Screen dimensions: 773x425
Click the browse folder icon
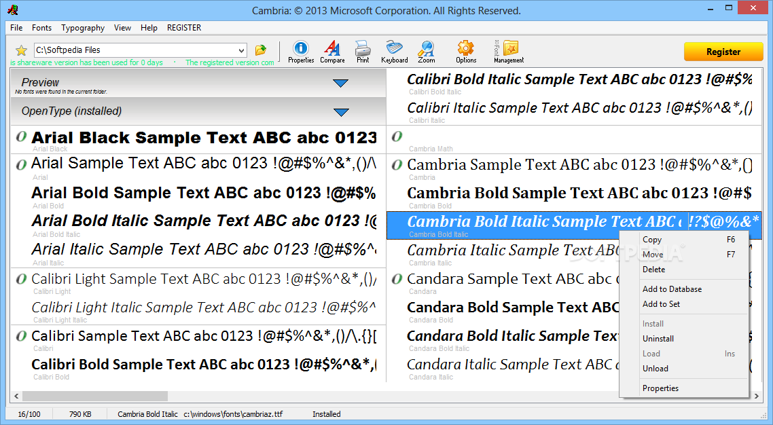261,50
